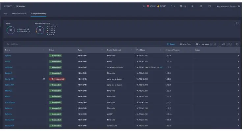The width and height of the screenshot is (244, 131).
Task: Sort by the Firmware Version column header
Action: tap(173, 50)
